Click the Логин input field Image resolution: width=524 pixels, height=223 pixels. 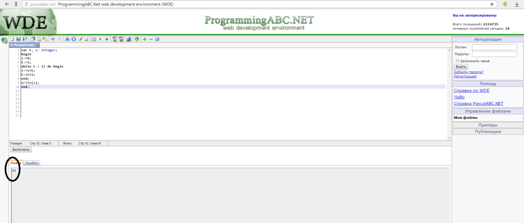pyautogui.click(x=494, y=47)
